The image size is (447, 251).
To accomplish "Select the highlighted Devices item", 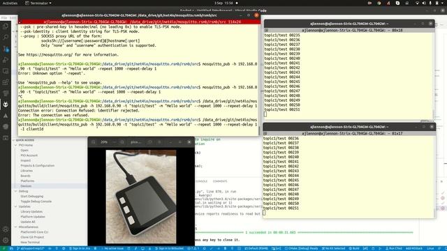I will (50, 186).
